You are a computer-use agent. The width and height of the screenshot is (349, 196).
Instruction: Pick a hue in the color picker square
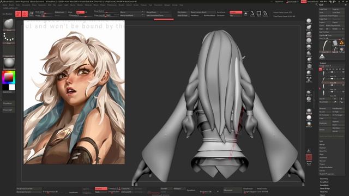[9, 77]
